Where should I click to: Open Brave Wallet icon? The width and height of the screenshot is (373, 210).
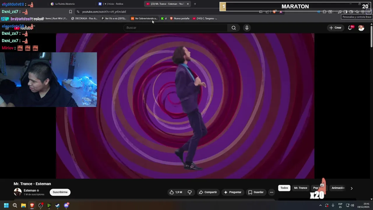pyautogui.click(x=351, y=12)
